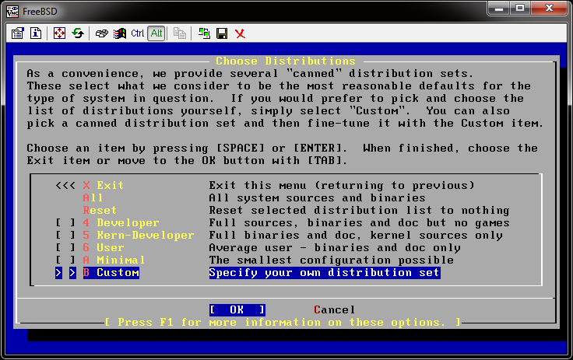Click 'The smallest configuration possible' text
Viewport: 573px width, 360px height.
coord(331,260)
